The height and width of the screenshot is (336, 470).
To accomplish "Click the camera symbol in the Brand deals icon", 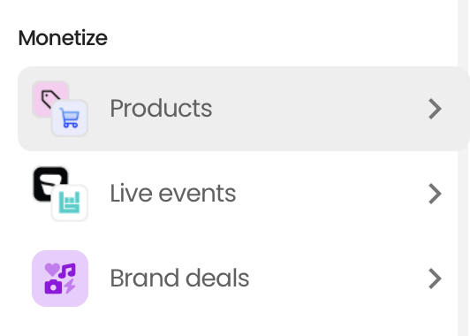I will point(53,286).
